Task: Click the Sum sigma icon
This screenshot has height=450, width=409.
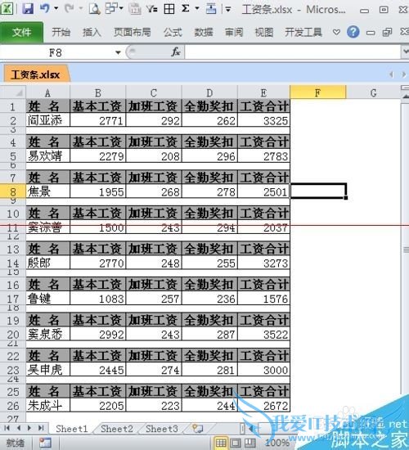Action: (x=186, y=8)
